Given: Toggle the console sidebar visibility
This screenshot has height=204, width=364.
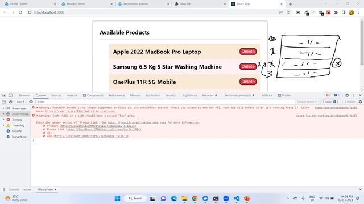Looking at the screenshot, I should (x=4, y=102).
